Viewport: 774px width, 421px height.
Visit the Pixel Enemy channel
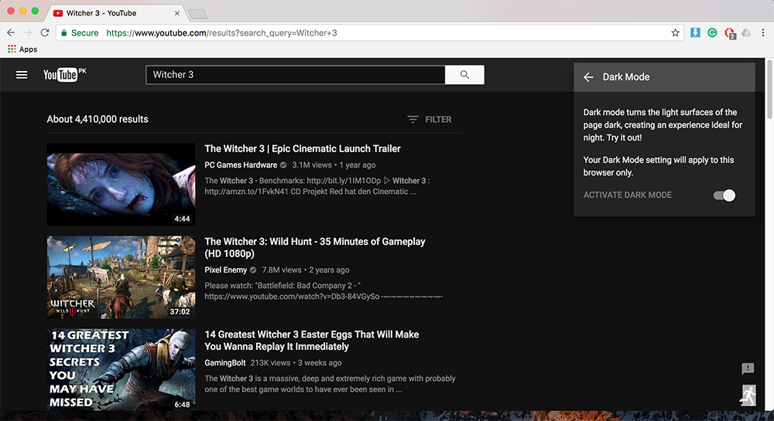[x=225, y=270]
